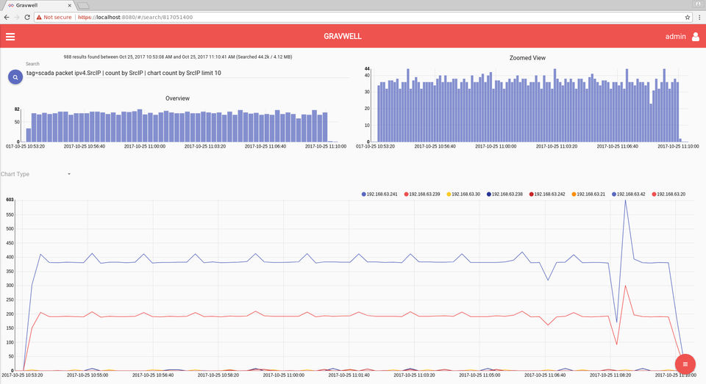The image size is (706, 384).
Task: Toggle legend entry 192.168.63.239
Action: point(422,195)
